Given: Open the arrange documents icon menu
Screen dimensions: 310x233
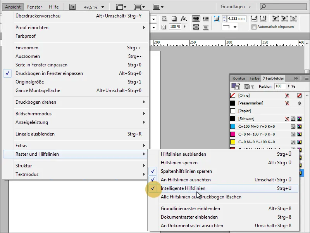Looking at the screenshot, I should pos(158,7).
